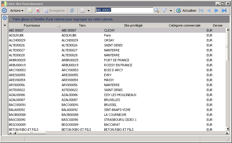
Task: Click the search field containing ABI 00007
Action: pos(124,10)
